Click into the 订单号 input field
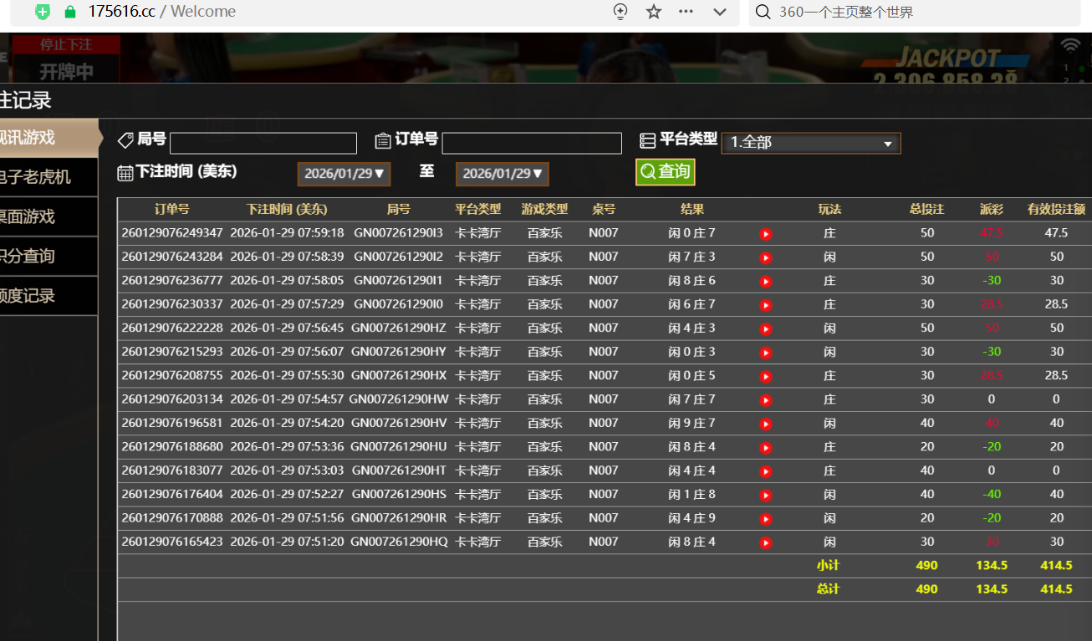This screenshot has width=1092, height=641. tap(531, 144)
